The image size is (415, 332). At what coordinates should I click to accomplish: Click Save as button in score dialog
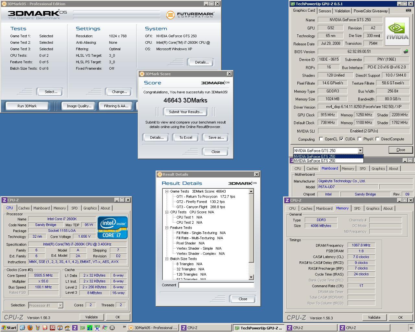[216, 137]
